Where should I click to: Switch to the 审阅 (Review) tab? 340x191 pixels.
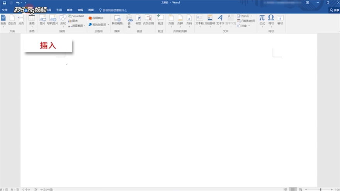(x=80, y=10)
